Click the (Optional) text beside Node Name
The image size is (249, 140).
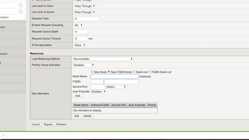(x=145, y=77)
